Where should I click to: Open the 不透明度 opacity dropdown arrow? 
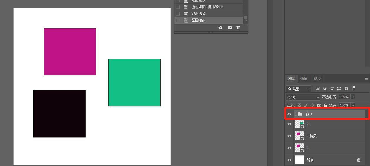353,97
